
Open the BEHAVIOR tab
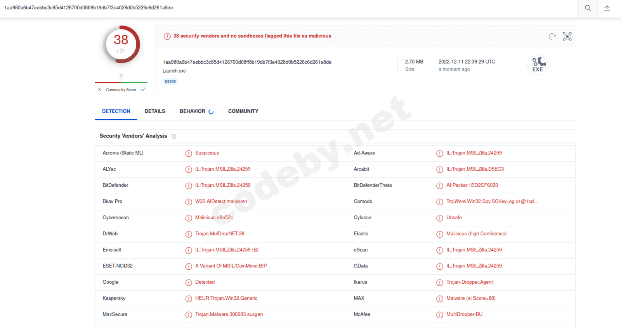coord(193,111)
